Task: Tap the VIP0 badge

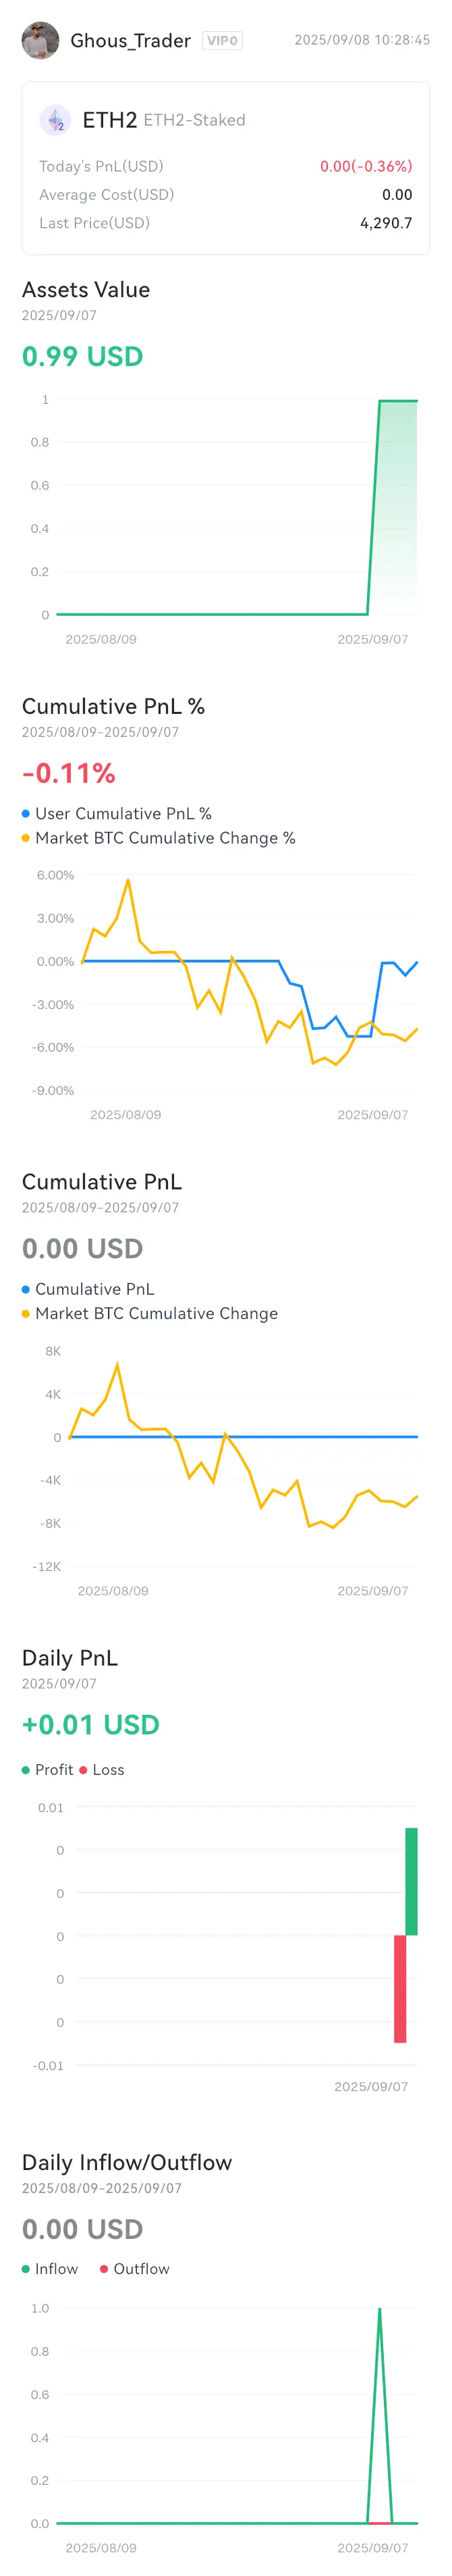Action: tap(221, 41)
